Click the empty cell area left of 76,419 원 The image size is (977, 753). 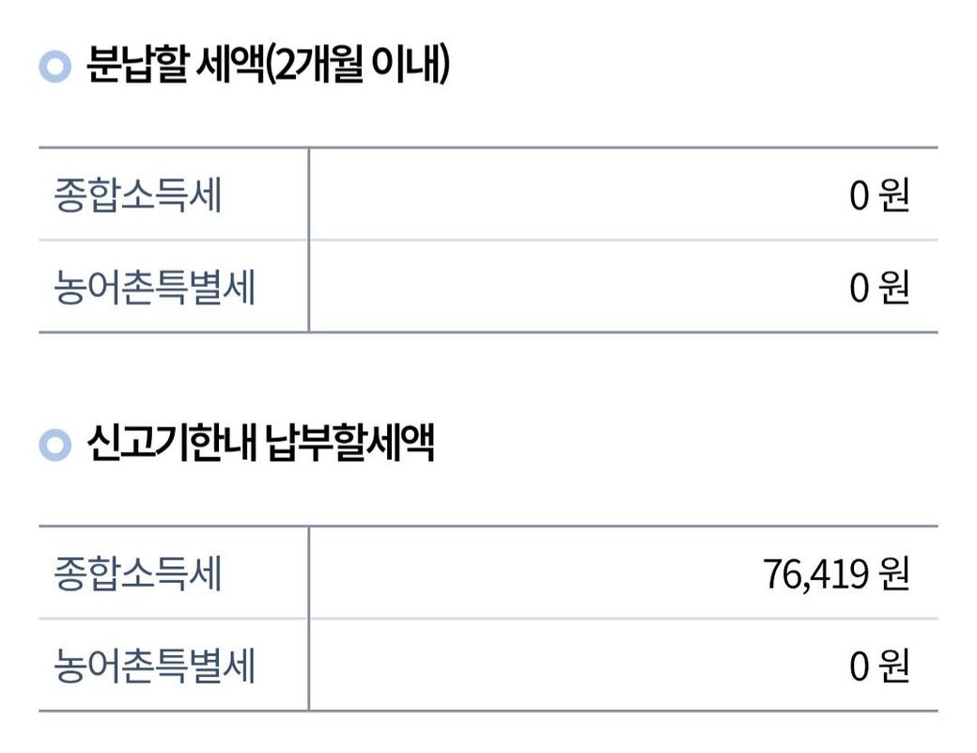pos(535,573)
